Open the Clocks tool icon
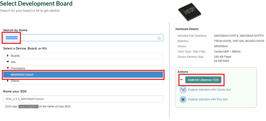 pos(183,90)
